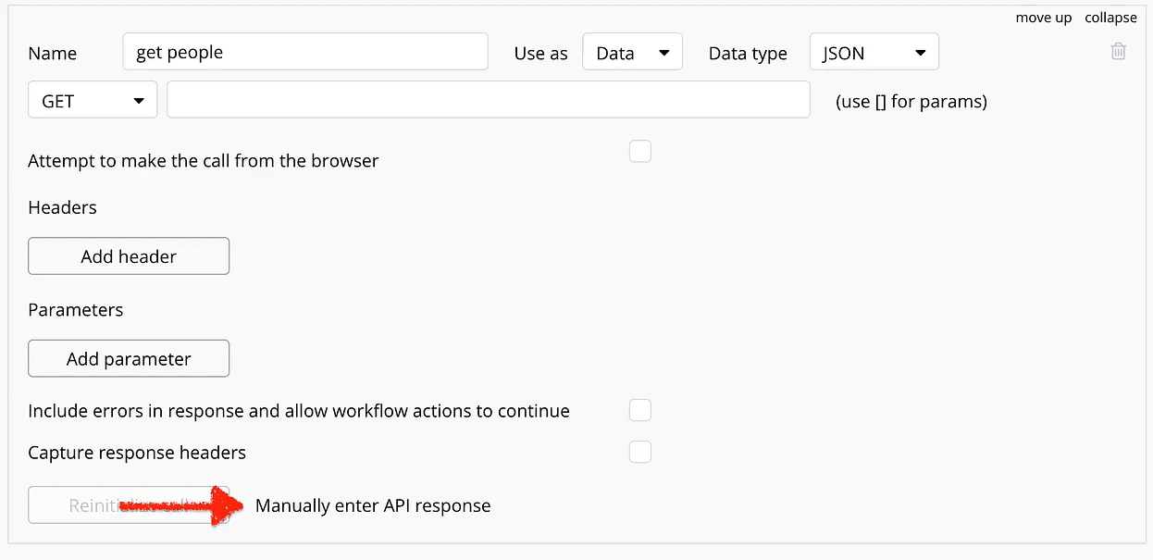Click the Name field 'get people'
This screenshot has width=1153, height=560.
pos(305,53)
